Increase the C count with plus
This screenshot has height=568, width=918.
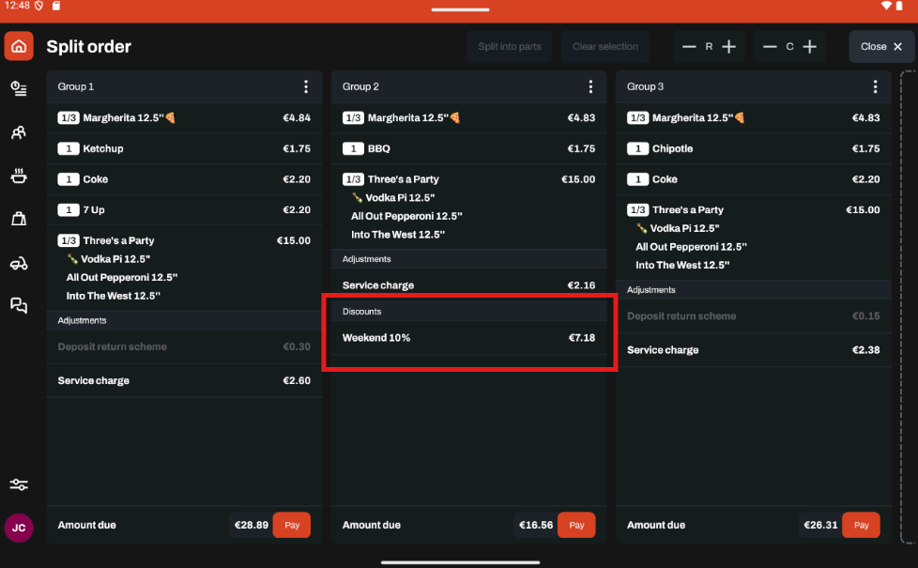point(810,47)
